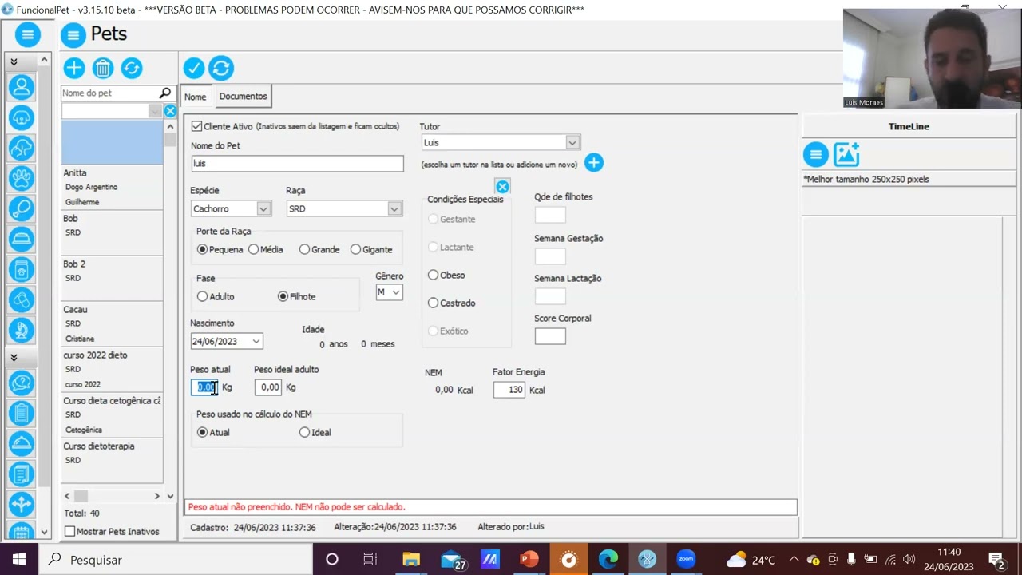Close the Condições Especiais panel
Screen dimensions: 1022x575
[502, 187]
